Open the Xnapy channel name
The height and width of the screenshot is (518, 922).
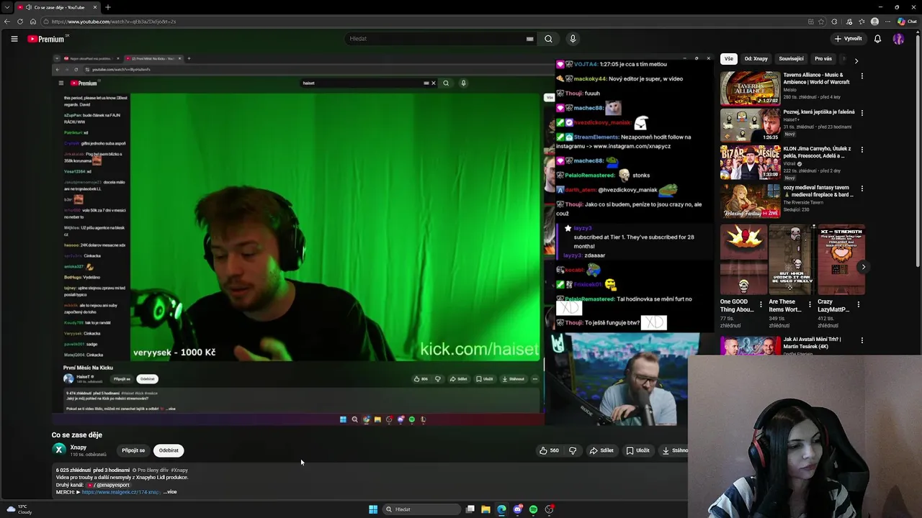tap(79, 447)
